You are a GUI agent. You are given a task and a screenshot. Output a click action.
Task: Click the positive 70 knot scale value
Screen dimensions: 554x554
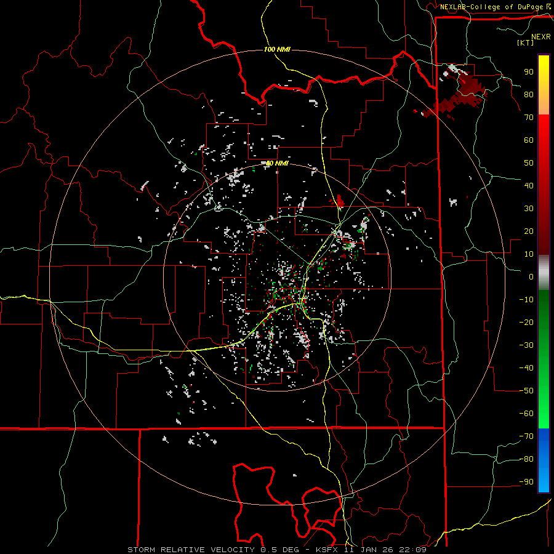pos(529,118)
